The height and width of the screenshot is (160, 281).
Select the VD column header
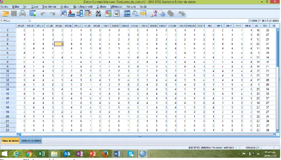pos(265,26)
